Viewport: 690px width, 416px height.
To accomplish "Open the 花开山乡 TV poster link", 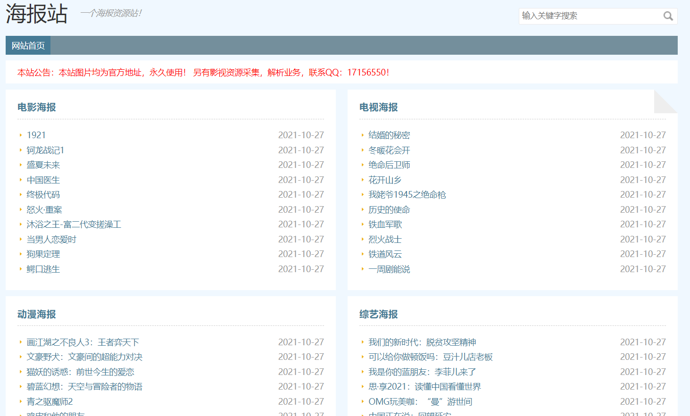I will coord(385,180).
